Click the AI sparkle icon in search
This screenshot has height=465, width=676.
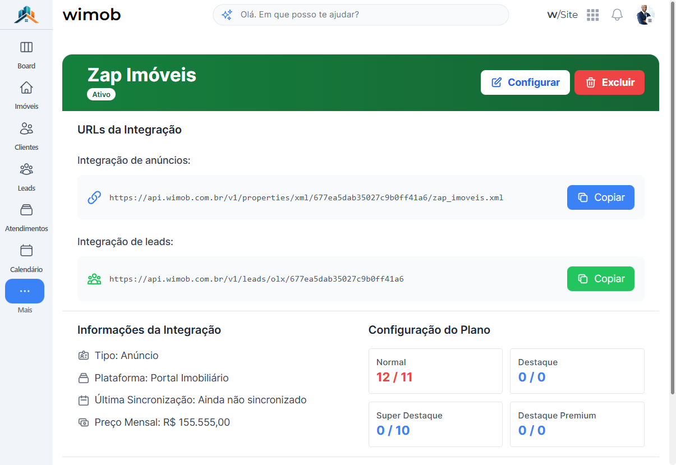pos(227,15)
